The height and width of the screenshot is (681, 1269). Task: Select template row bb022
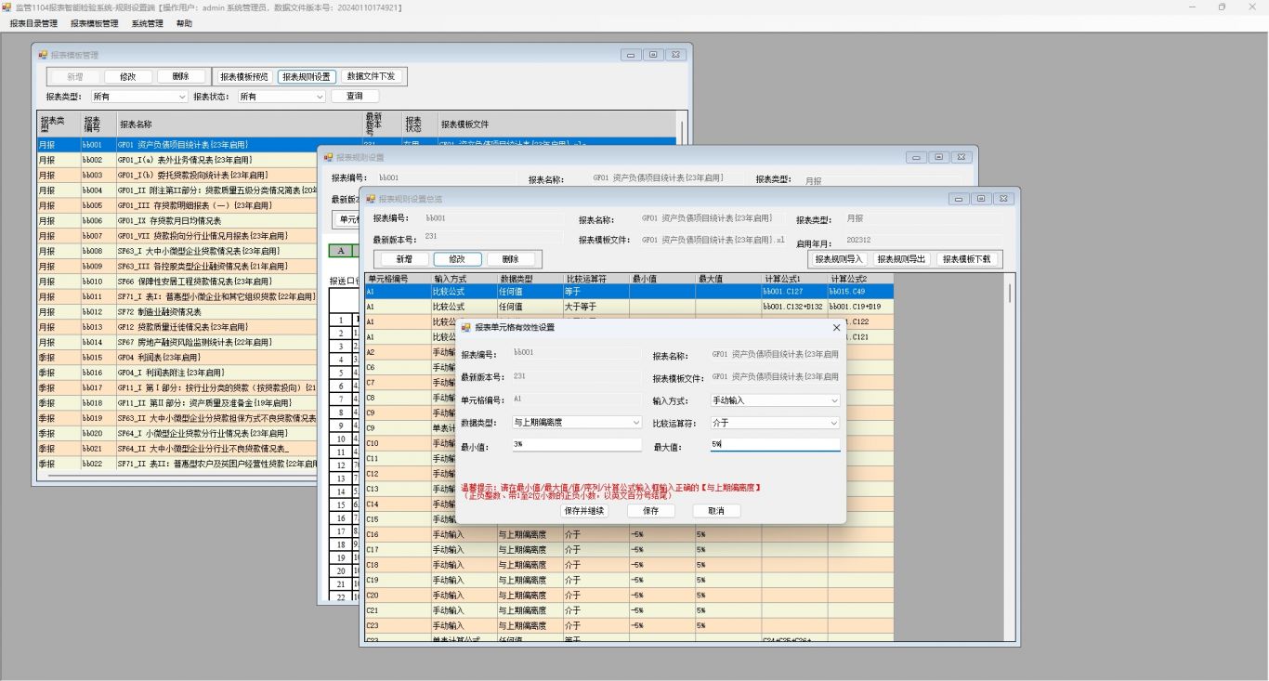[x=177, y=464]
